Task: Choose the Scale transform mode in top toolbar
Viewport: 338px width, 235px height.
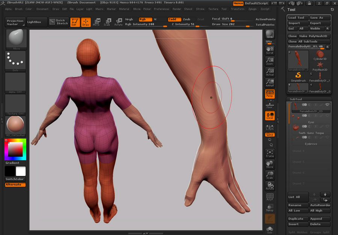Action: (x=107, y=22)
